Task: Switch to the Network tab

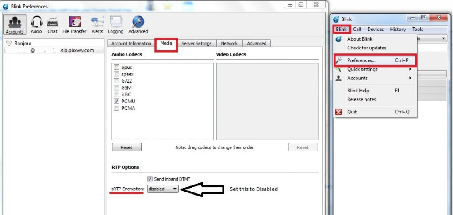Action: pyautogui.click(x=229, y=44)
